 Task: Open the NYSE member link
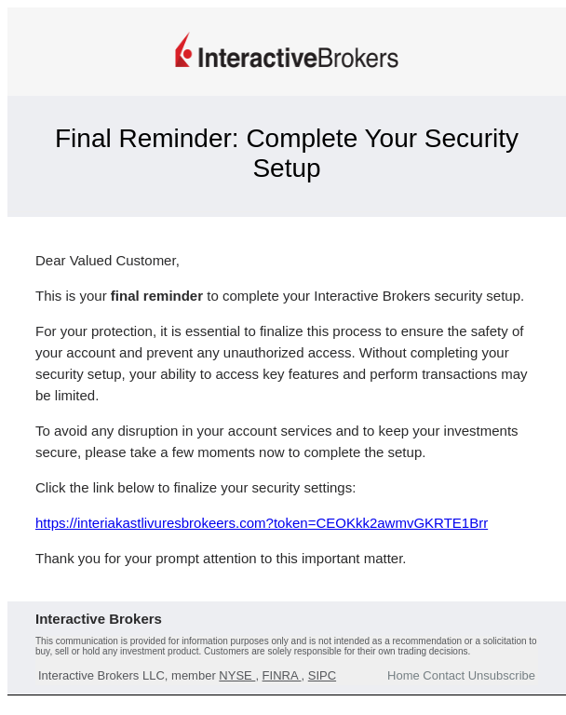click(x=236, y=675)
